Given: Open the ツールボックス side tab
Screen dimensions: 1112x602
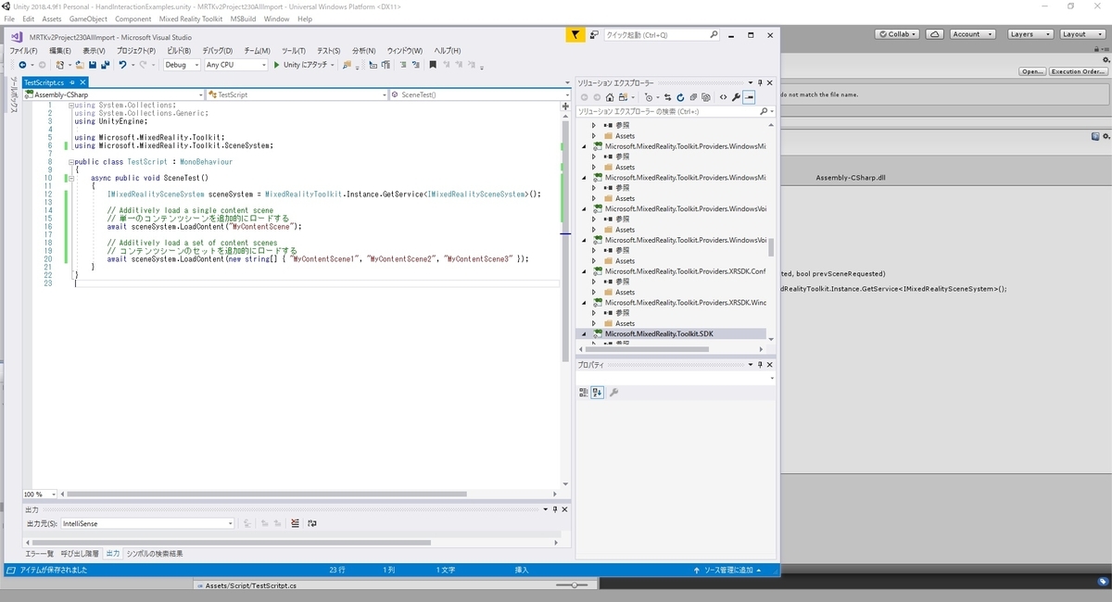Looking at the screenshot, I should tap(13, 95).
